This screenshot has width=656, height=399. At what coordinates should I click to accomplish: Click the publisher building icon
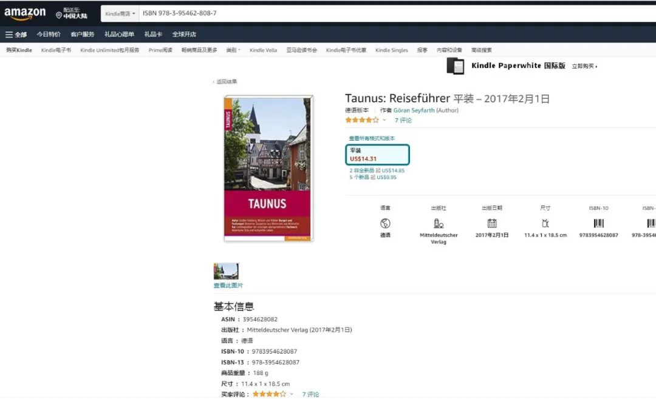[x=439, y=224]
